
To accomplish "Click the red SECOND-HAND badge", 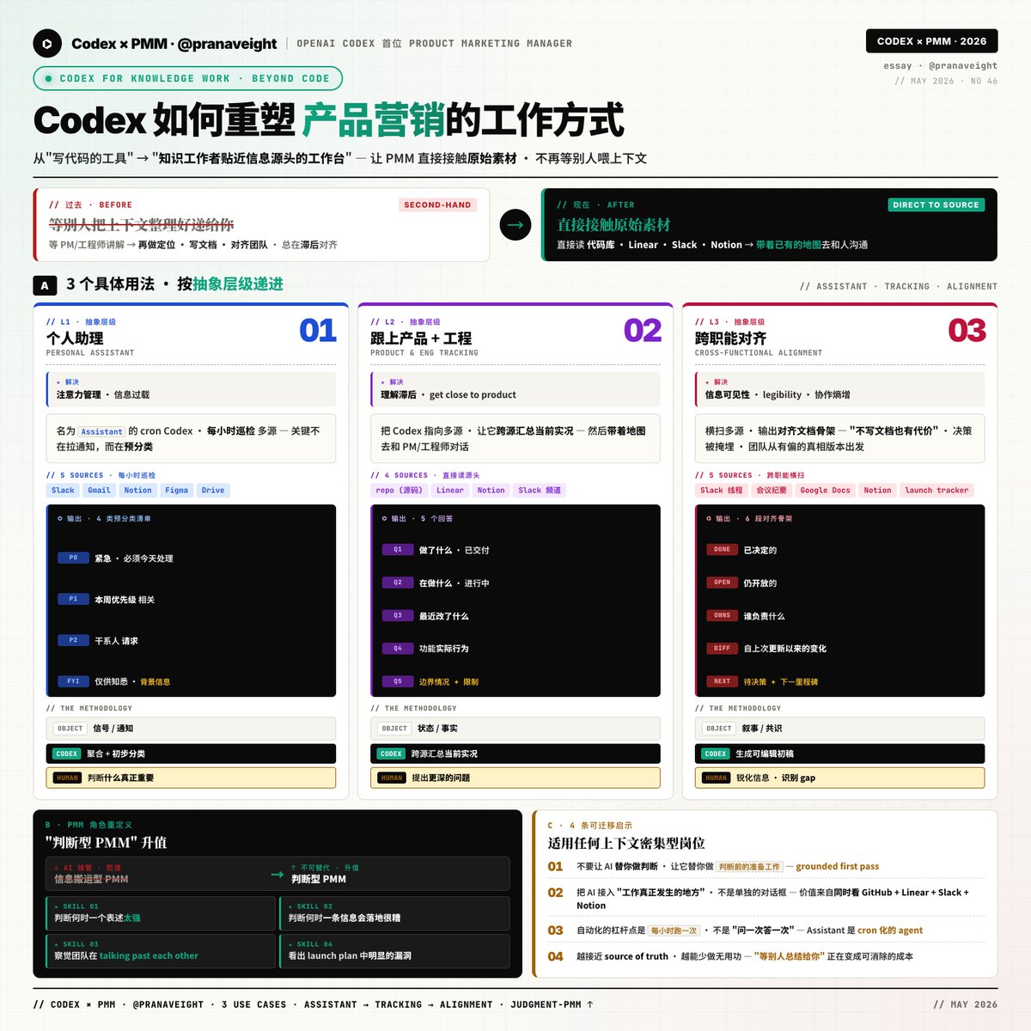I will pos(437,204).
